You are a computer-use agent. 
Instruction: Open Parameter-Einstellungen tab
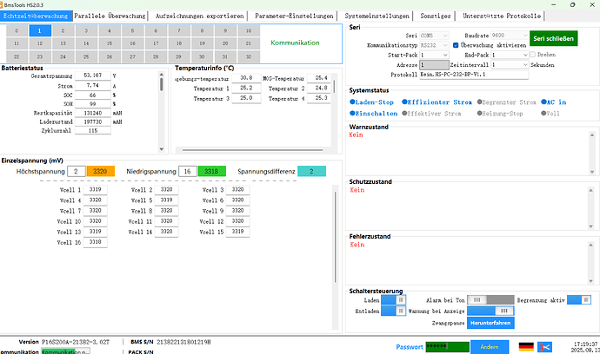pos(294,16)
